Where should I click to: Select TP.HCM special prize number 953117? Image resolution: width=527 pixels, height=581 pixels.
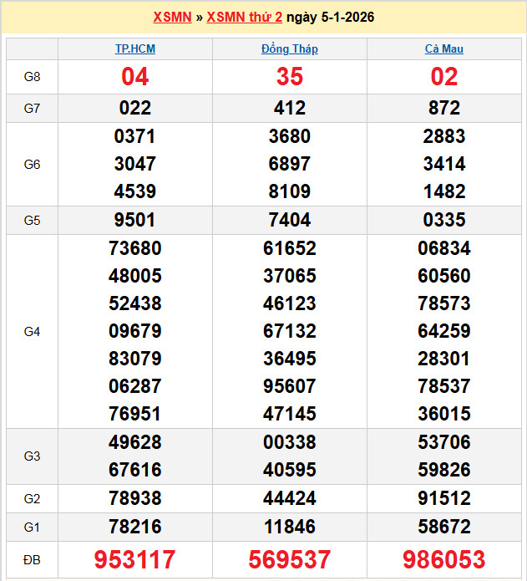[x=135, y=559]
